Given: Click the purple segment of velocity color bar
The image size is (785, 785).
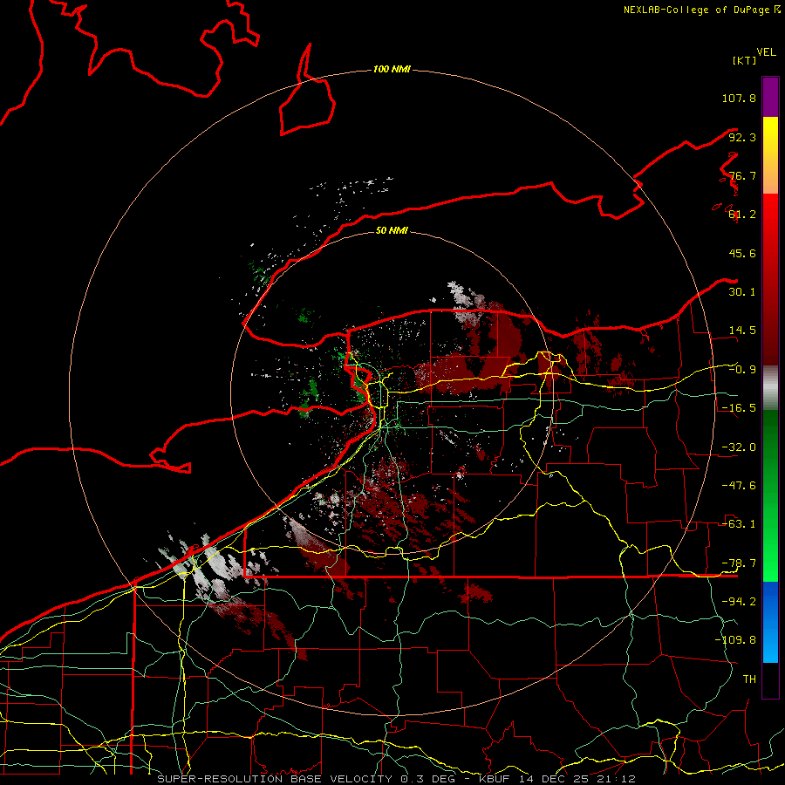Looking at the screenshot, I should click(x=770, y=97).
